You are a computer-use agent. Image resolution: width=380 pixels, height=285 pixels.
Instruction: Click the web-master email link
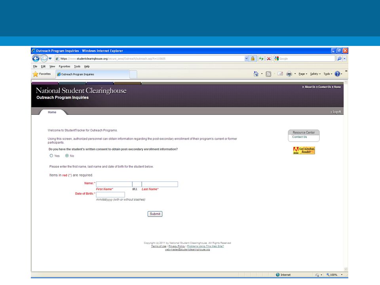pos(187,249)
